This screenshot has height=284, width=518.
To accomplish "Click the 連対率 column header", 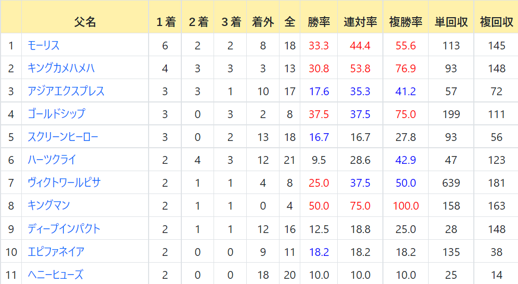I will click(x=360, y=22).
